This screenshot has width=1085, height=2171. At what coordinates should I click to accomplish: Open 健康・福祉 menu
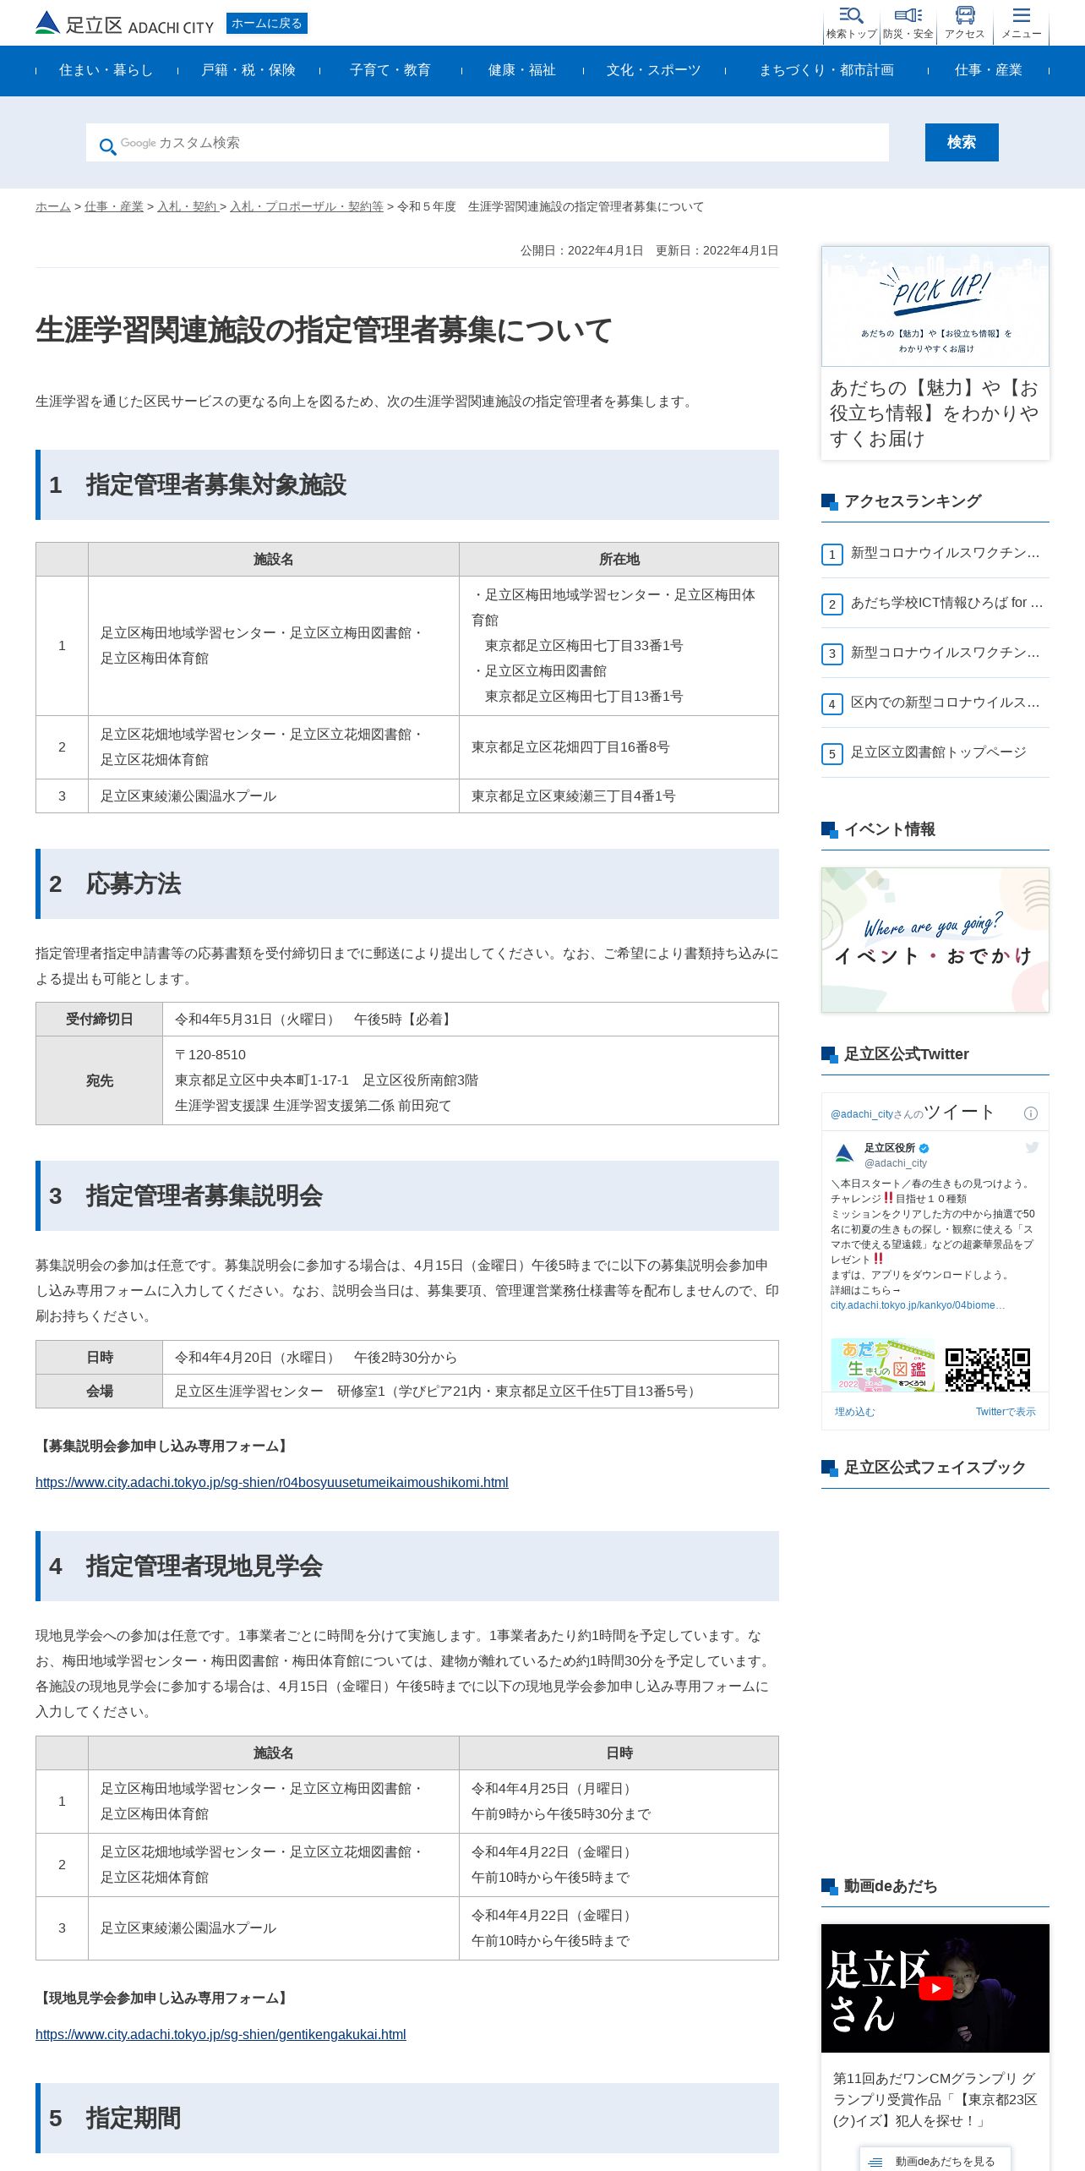[522, 70]
